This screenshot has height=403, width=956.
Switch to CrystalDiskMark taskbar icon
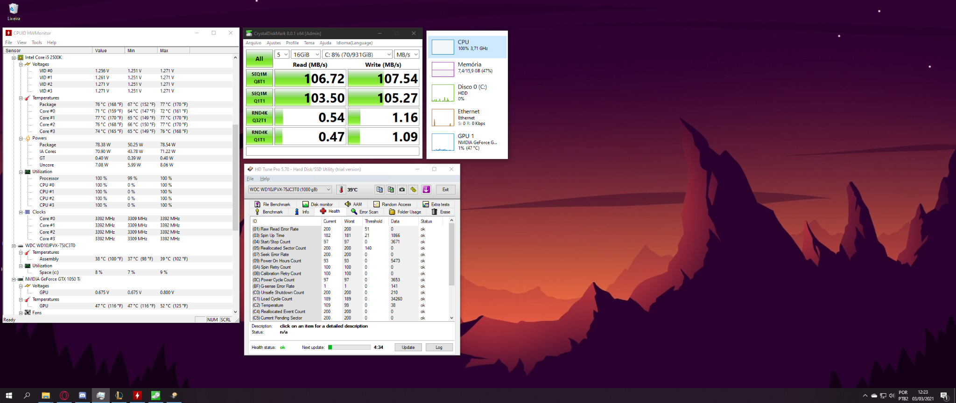click(x=155, y=396)
